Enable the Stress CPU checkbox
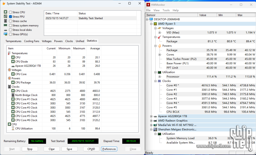Screen dimensions: 256x155 [10, 12]
